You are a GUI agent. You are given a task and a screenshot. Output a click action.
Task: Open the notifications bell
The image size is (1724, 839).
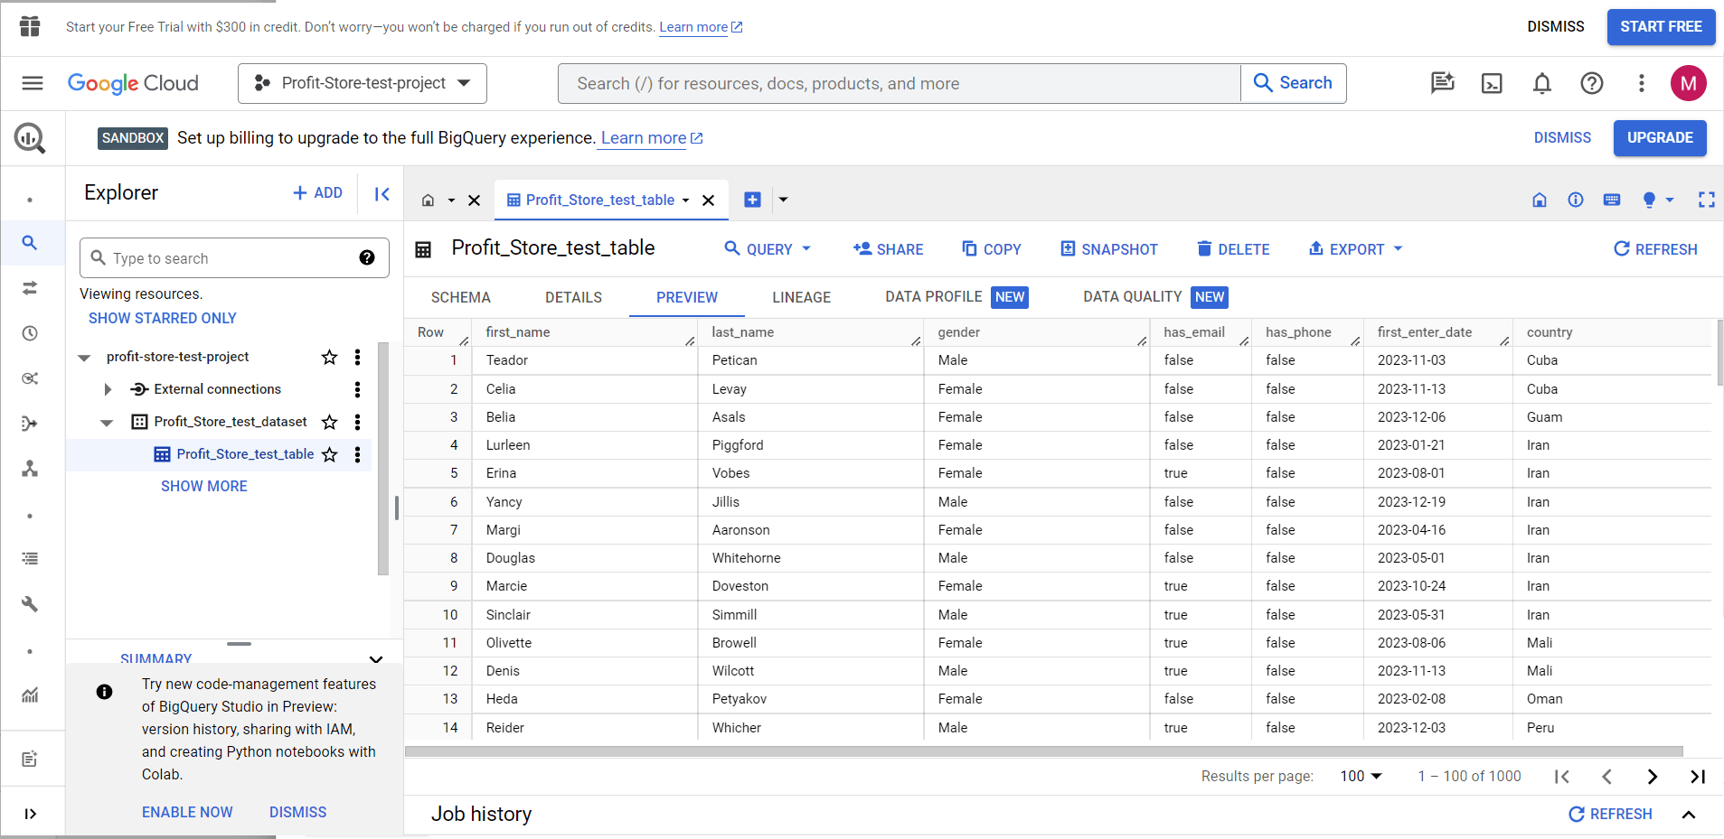point(1542,83)
